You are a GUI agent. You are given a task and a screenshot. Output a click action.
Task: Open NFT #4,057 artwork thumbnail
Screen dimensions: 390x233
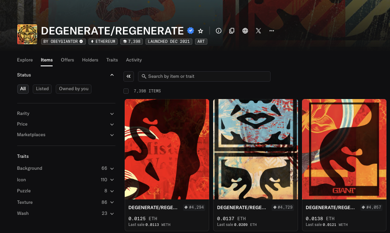(x=344, y=149)
